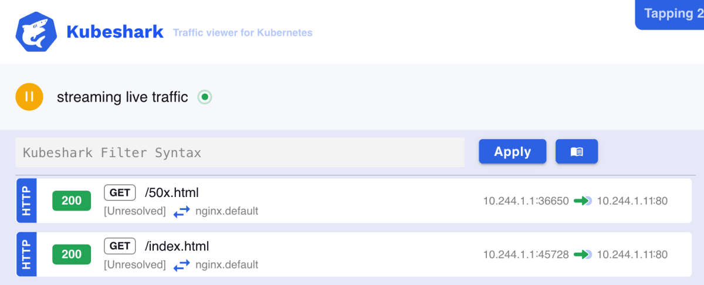The width and height of the screenshot is (704, 285).
Task: Click source address 10.244.1.1:36650
Action: point(526,201)
